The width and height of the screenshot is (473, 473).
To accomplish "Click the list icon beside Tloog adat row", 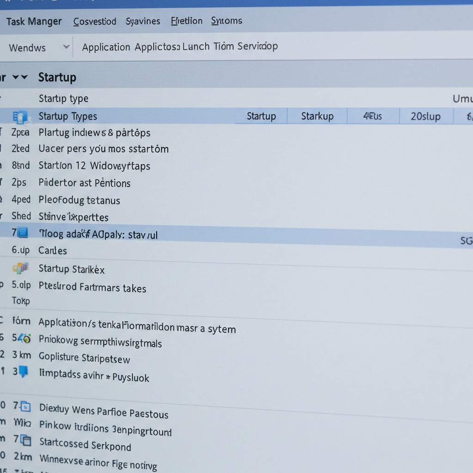I will 23,233.
